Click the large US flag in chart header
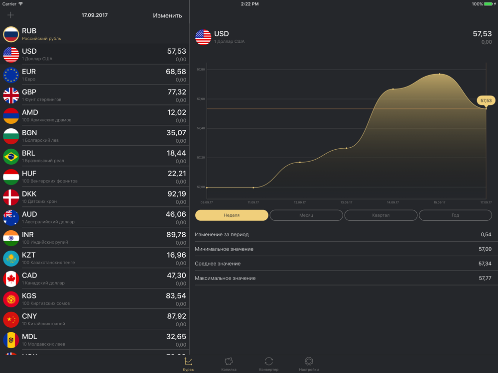This screenshot has height=373, width=498. (203, 37)
